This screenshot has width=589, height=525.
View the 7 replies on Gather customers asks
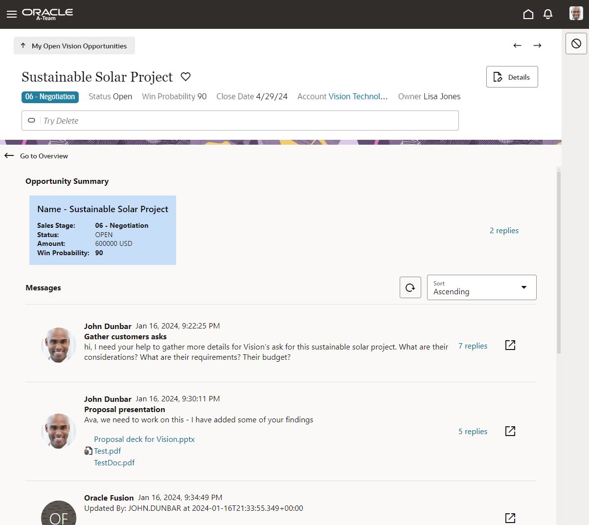[473, 346]
